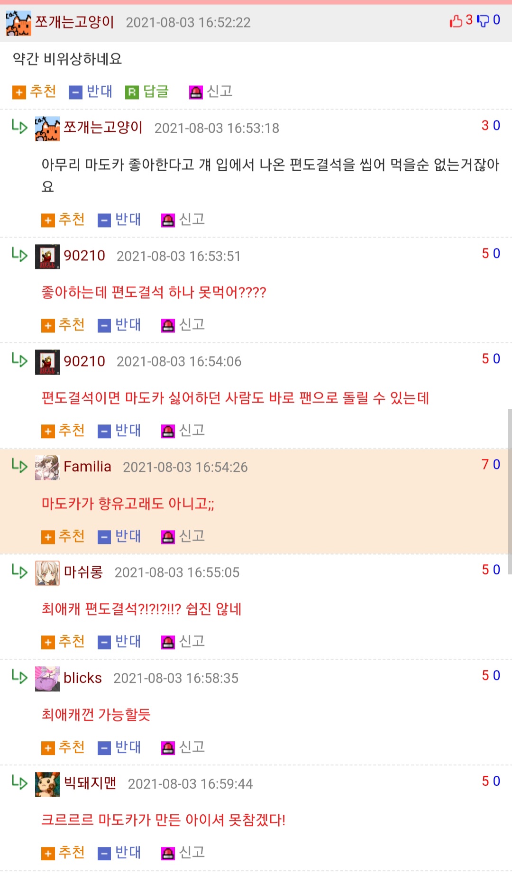Open 마쉬롱 user profile name

point(83,572)
